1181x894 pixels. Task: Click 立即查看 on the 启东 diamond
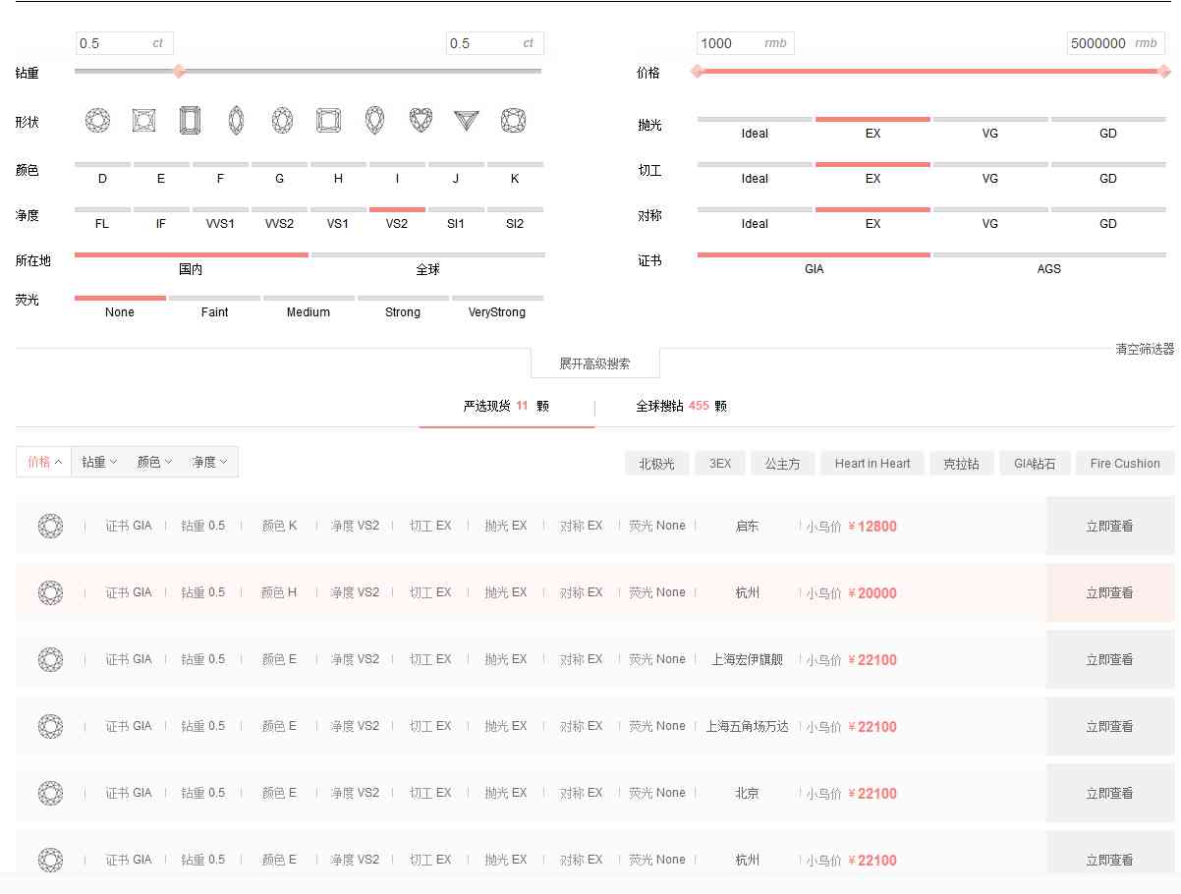pos(1110,526)
